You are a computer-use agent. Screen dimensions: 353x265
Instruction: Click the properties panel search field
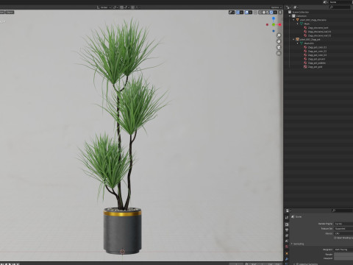(x=342, y=211)
